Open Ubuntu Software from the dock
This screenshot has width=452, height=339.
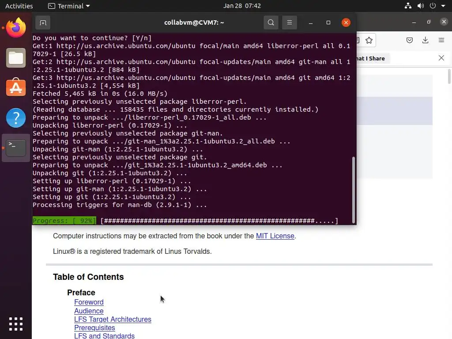(16, 87)
